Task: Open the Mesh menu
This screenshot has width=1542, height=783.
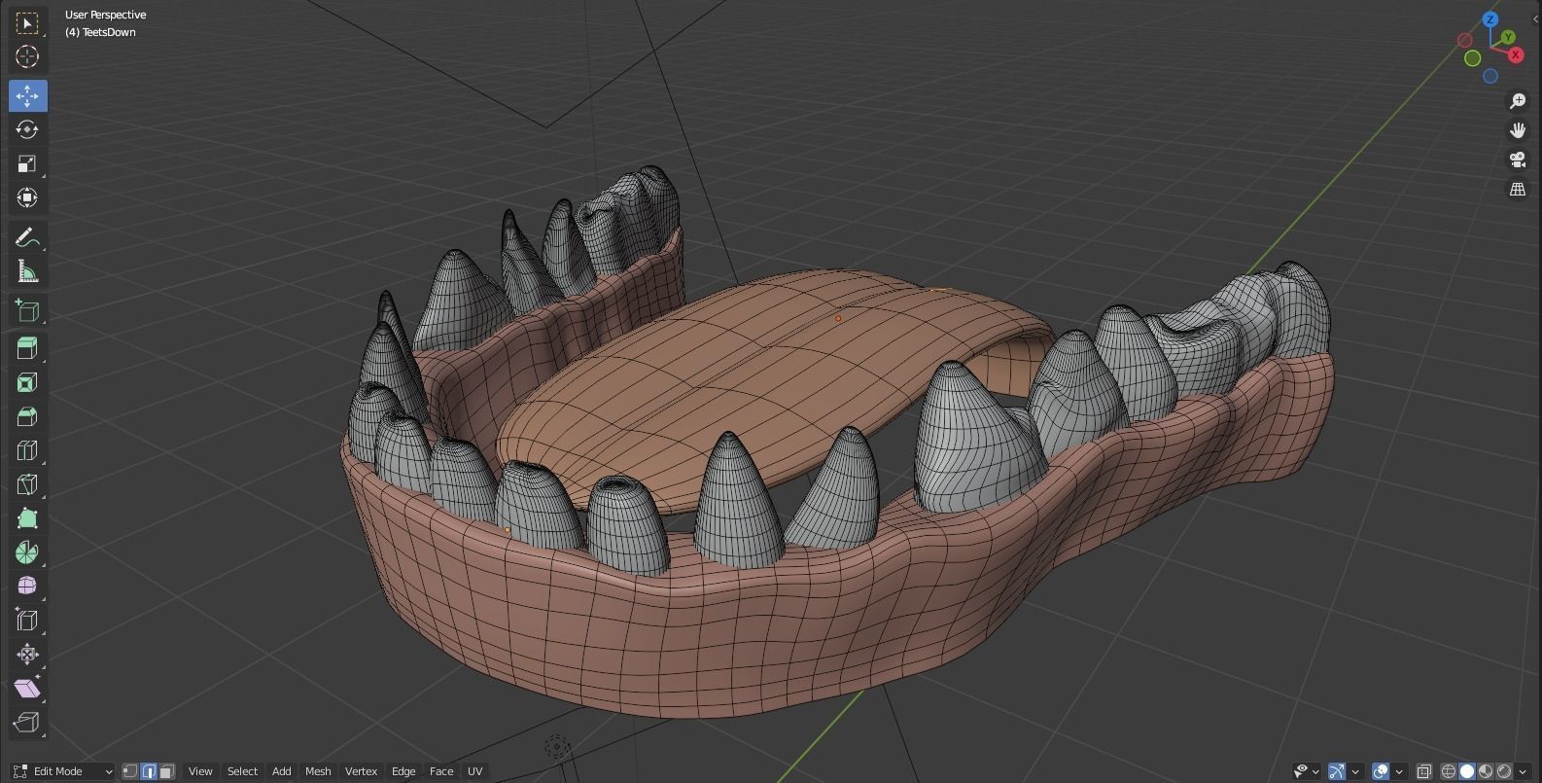Action: click(x=318, y=771)
